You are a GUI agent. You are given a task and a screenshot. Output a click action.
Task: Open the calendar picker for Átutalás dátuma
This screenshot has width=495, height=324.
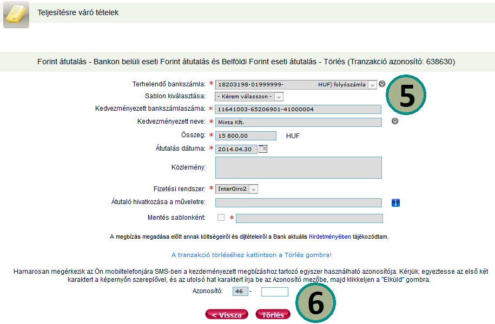coord(263,148)
